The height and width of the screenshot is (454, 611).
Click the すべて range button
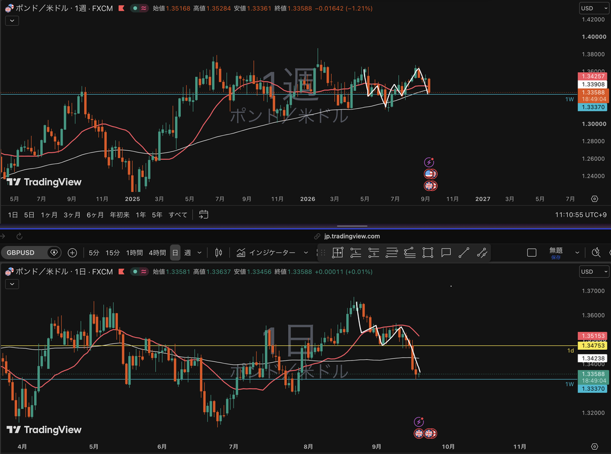click(178, 214)
